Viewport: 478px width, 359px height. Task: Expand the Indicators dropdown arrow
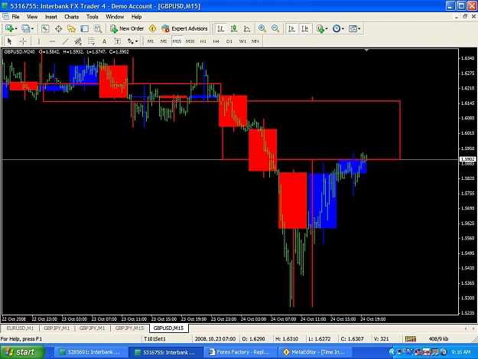327,28
